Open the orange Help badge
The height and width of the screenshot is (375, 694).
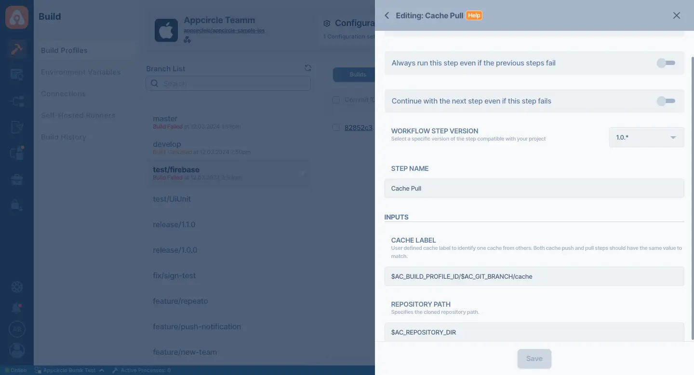point(474,15)
